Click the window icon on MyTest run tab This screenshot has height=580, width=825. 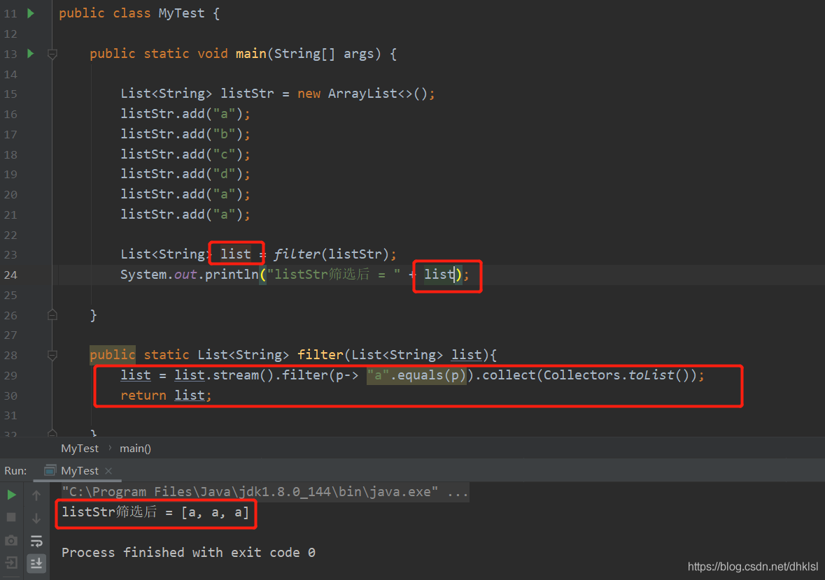tap(50, 471)
